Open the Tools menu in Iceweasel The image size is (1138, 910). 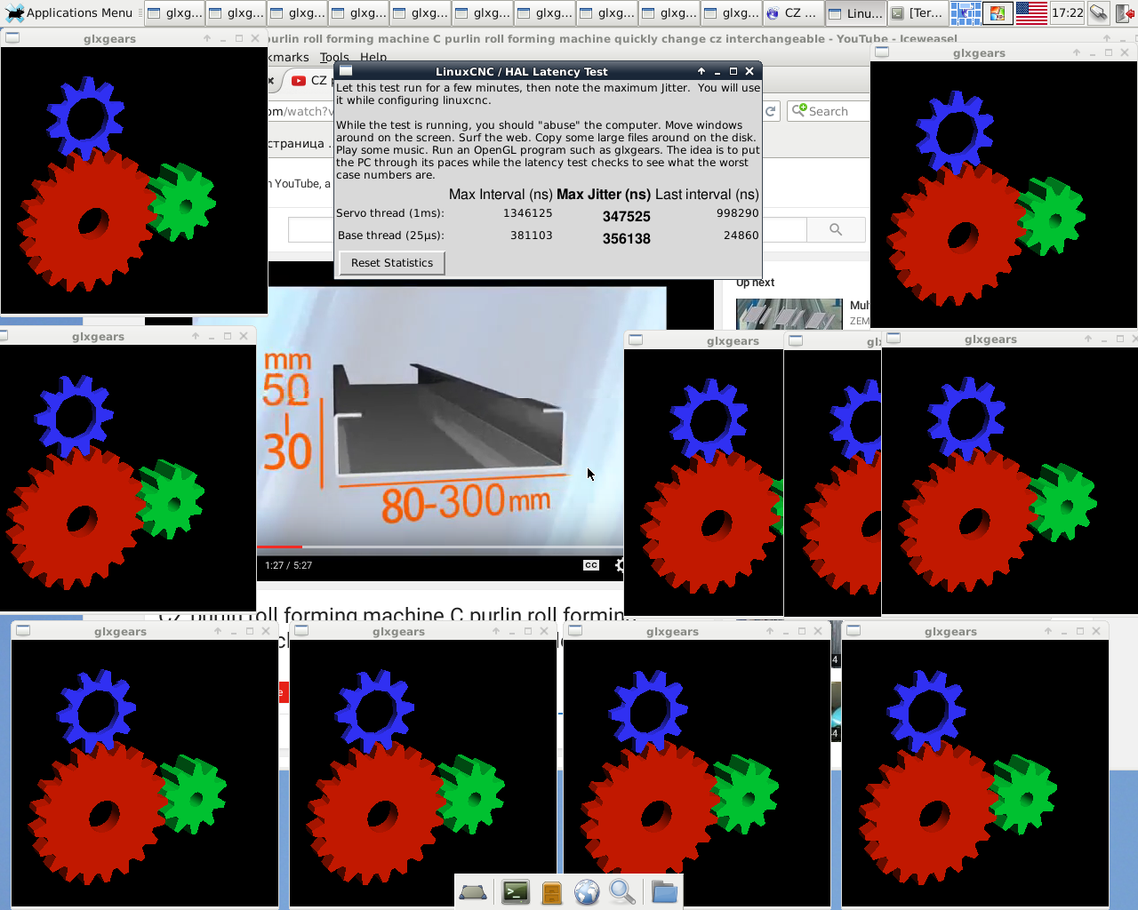point(334,57)
